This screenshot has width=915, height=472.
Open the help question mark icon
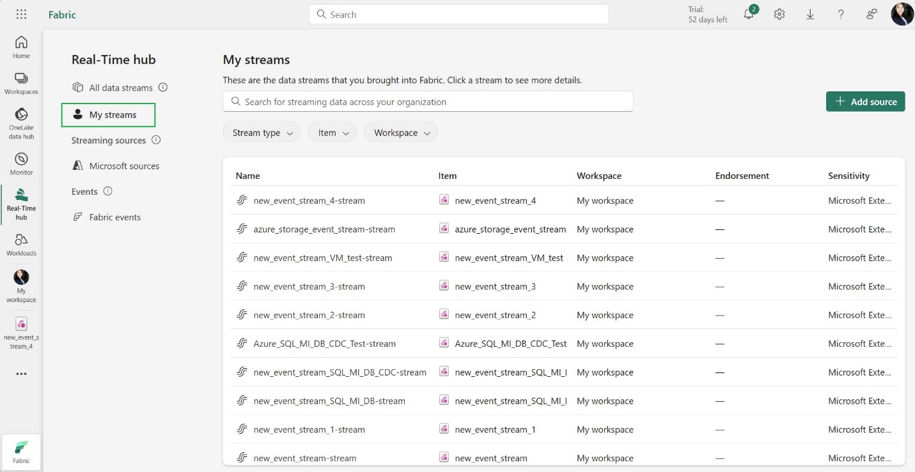841,14
